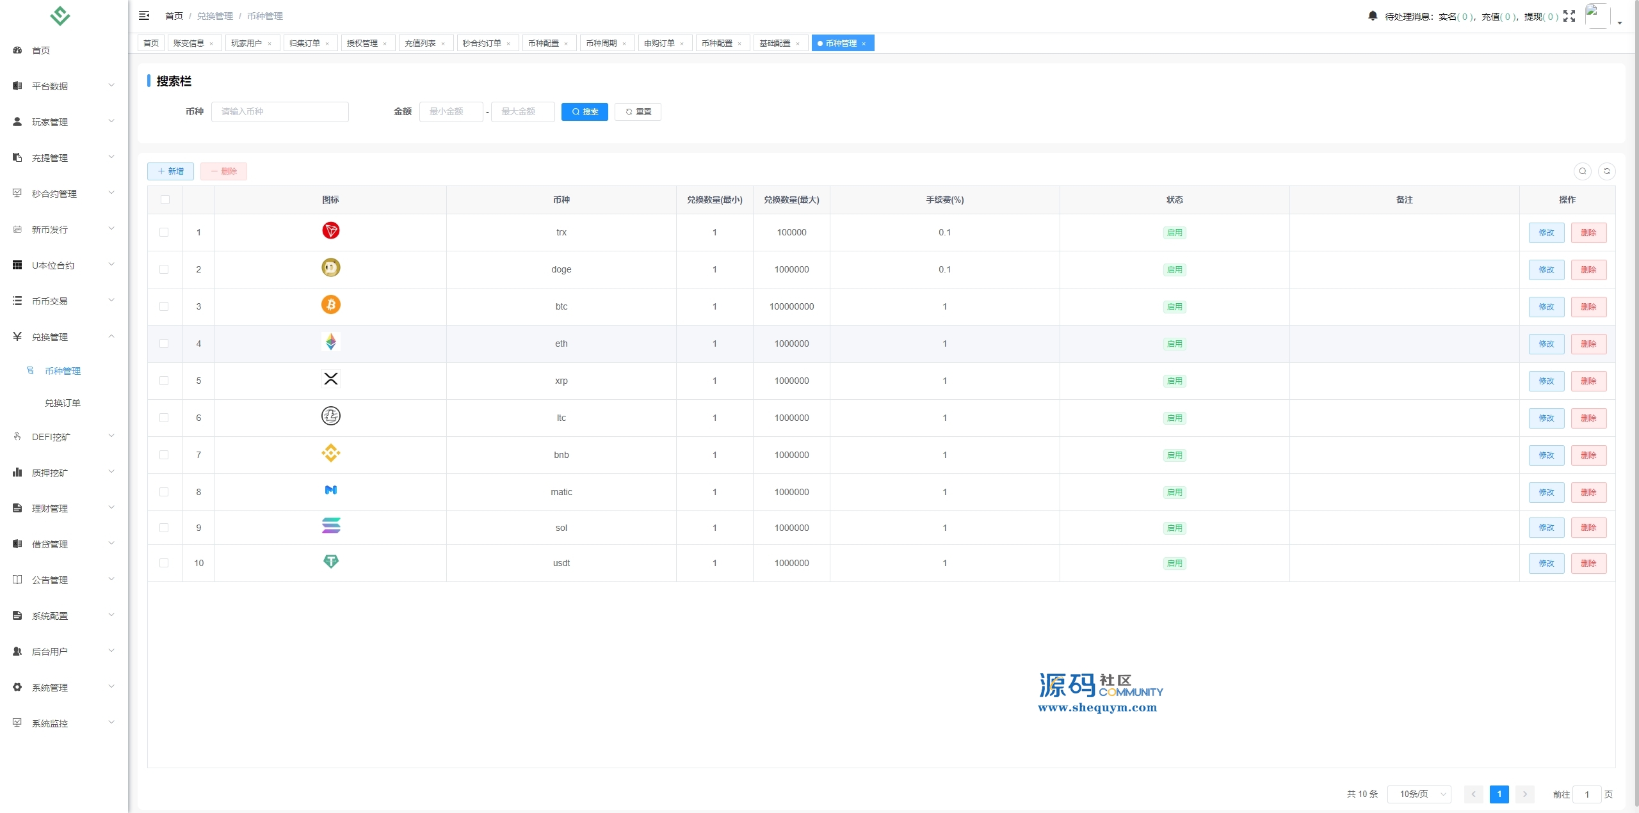Check the xrp row checkbox

point(164,381)
